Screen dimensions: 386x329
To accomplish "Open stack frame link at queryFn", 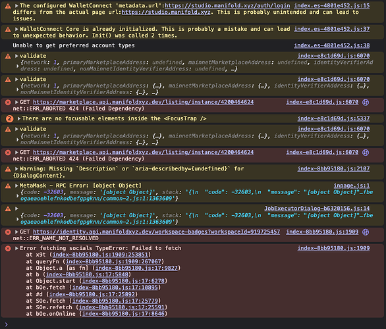I will (x=113, y=261).
